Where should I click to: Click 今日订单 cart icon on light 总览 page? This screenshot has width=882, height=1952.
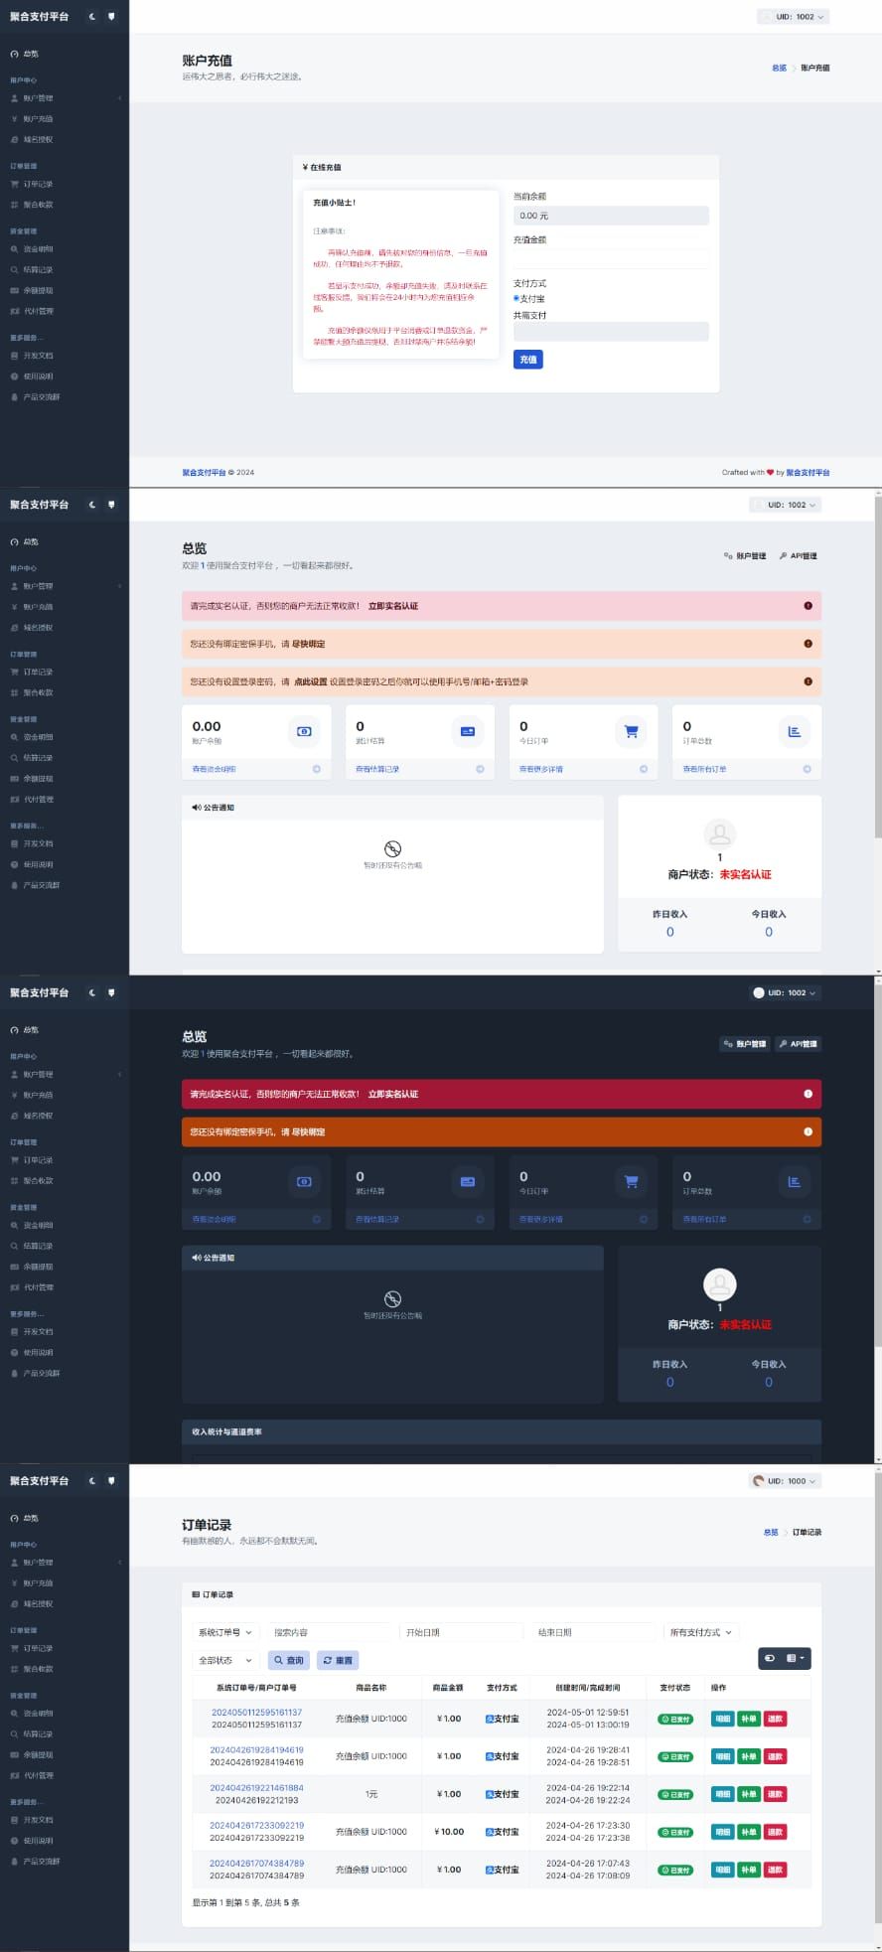(x=631, y=732)
